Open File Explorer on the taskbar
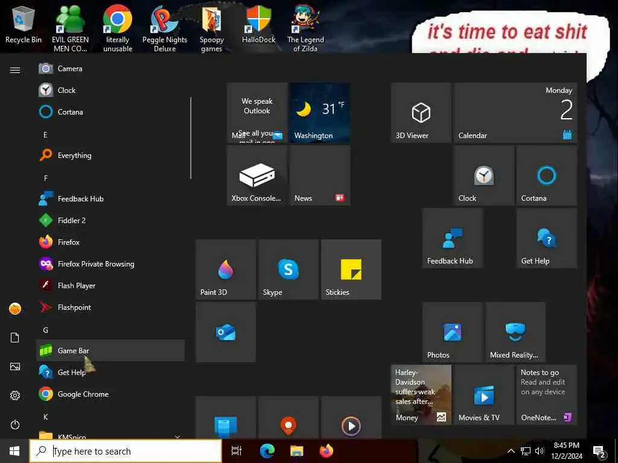The height and width of the screenshot is (463, 618). click(296, 451)
